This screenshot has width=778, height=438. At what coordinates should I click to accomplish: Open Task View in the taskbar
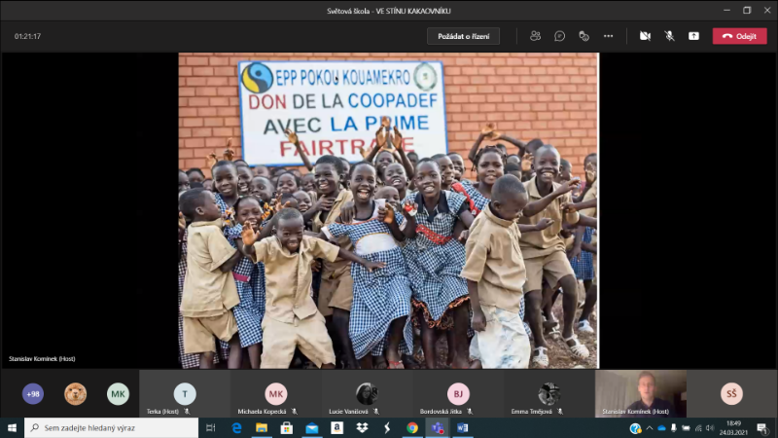coord(211,428)
